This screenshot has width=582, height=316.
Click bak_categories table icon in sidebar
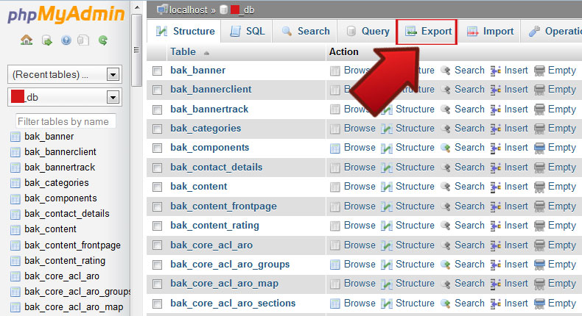pyautogui.click(x=15, y=183)
